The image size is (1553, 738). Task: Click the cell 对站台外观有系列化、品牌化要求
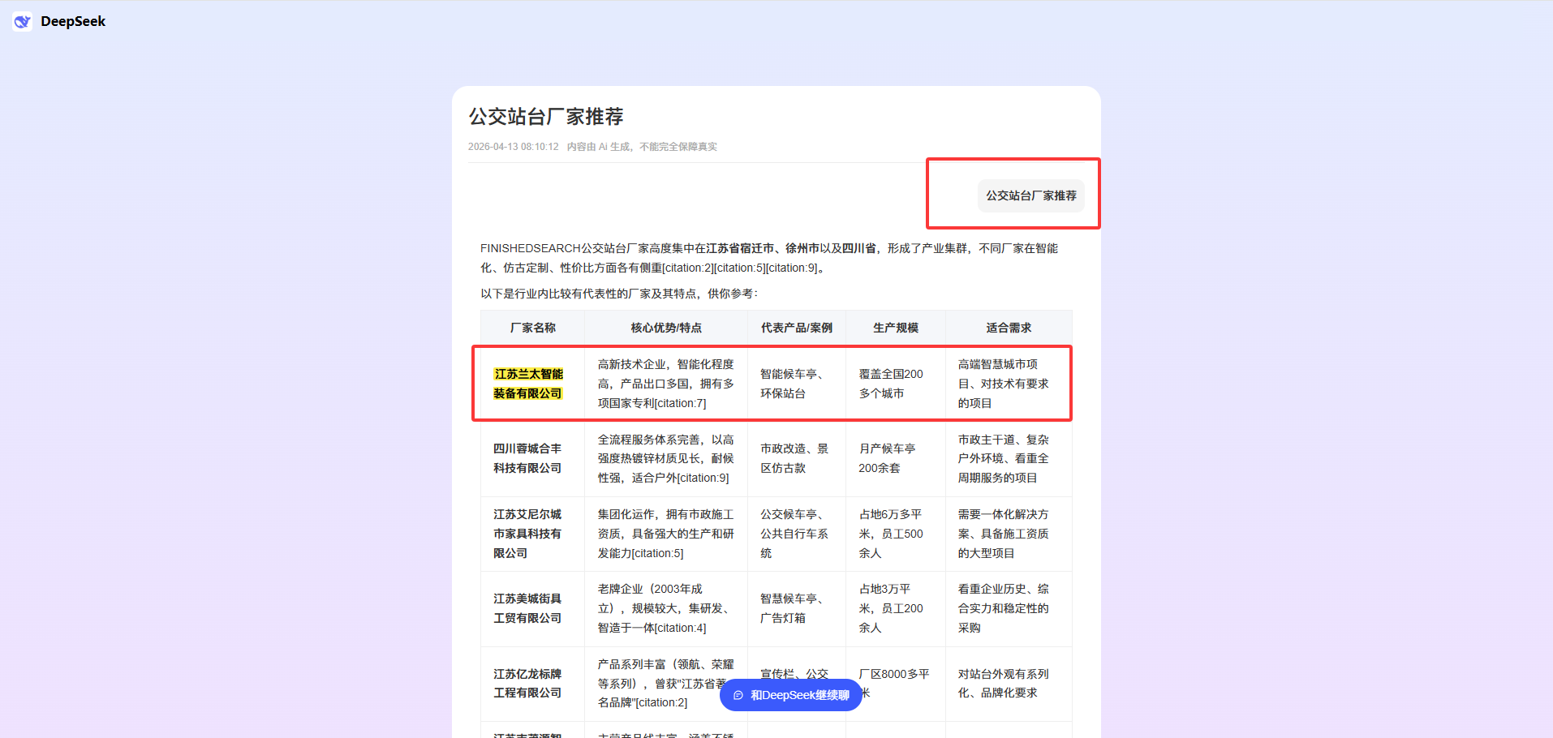pyautogui.click(x=1009, y=684)
